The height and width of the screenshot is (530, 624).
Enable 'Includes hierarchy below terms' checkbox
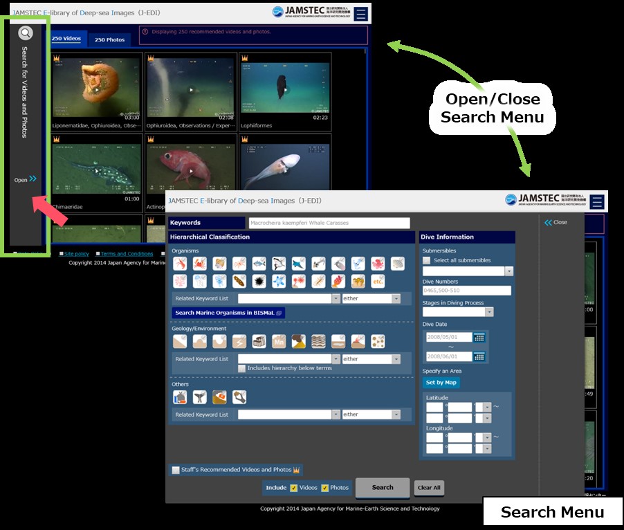point(241,369)
